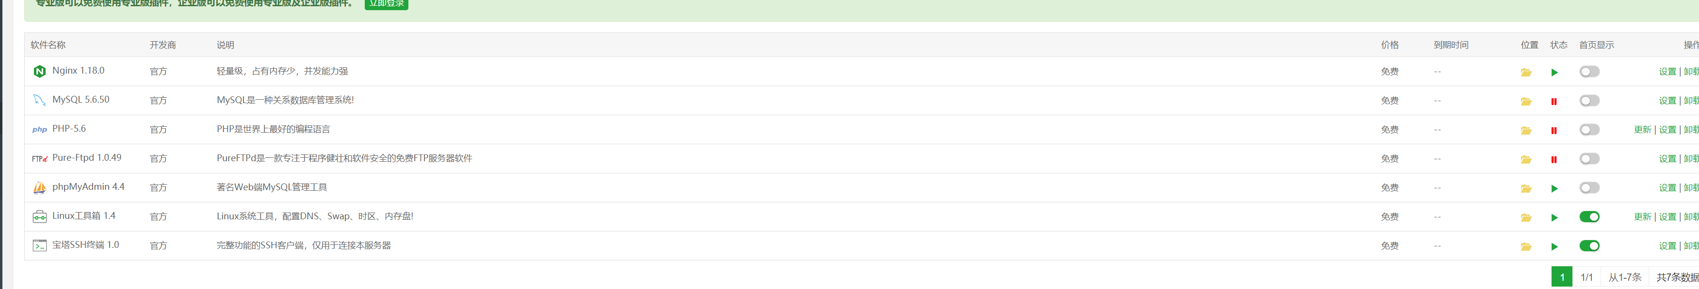The width and height of the screenshot is (1699, 289).
Task: Click the Pure-Ftpd paused status icon
Action: pos(1554,159)
